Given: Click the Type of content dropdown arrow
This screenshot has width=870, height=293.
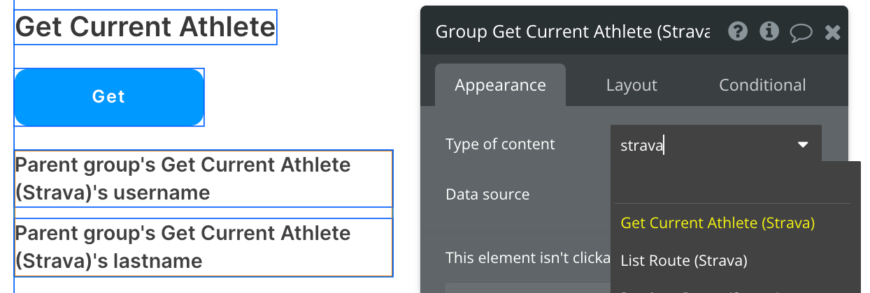Looking at the screenshot, I should (x=803, y=145).
